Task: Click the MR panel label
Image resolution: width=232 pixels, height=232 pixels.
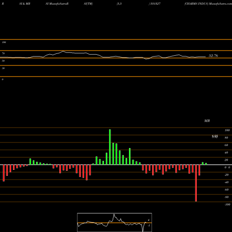Action: [207, 121]
